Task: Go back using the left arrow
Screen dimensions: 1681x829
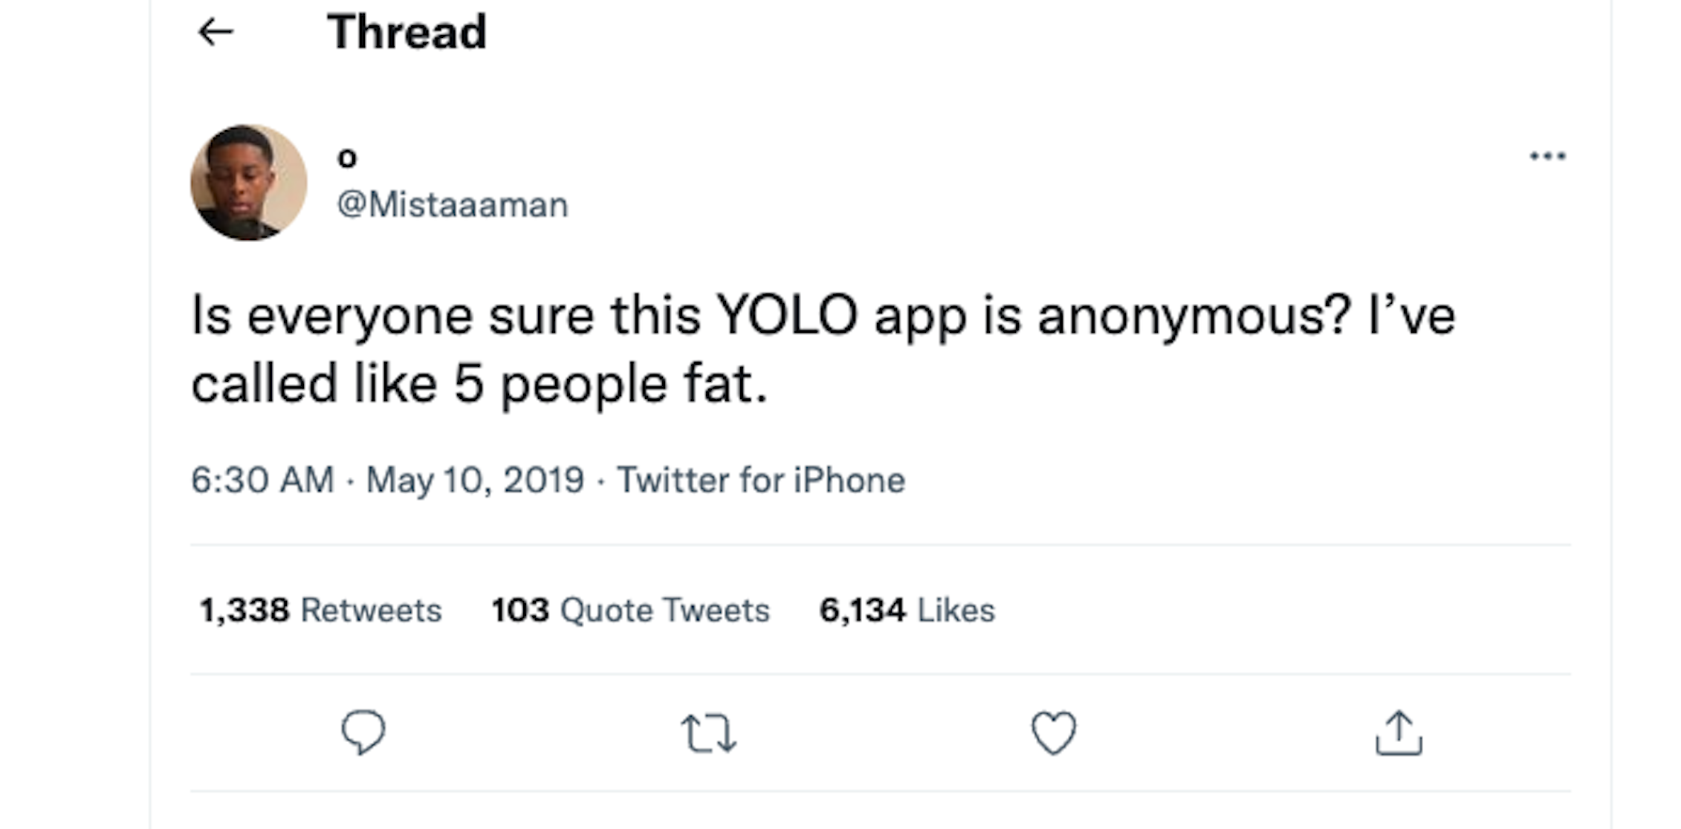Action: tap(216, 32)
